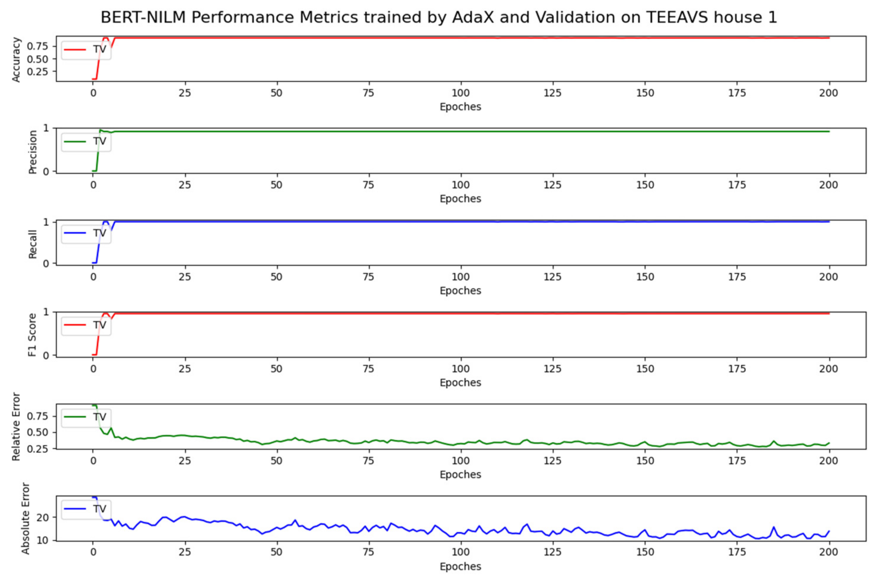Click the figure title about BERT-NILM Performance Metrics

coord(439,17)
